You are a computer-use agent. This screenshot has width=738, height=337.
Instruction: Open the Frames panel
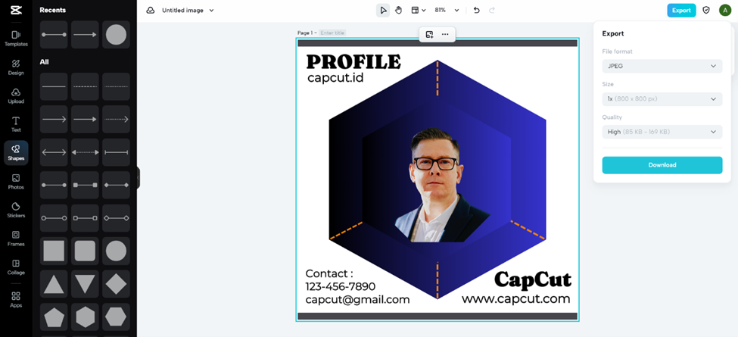tap(16, 239)
